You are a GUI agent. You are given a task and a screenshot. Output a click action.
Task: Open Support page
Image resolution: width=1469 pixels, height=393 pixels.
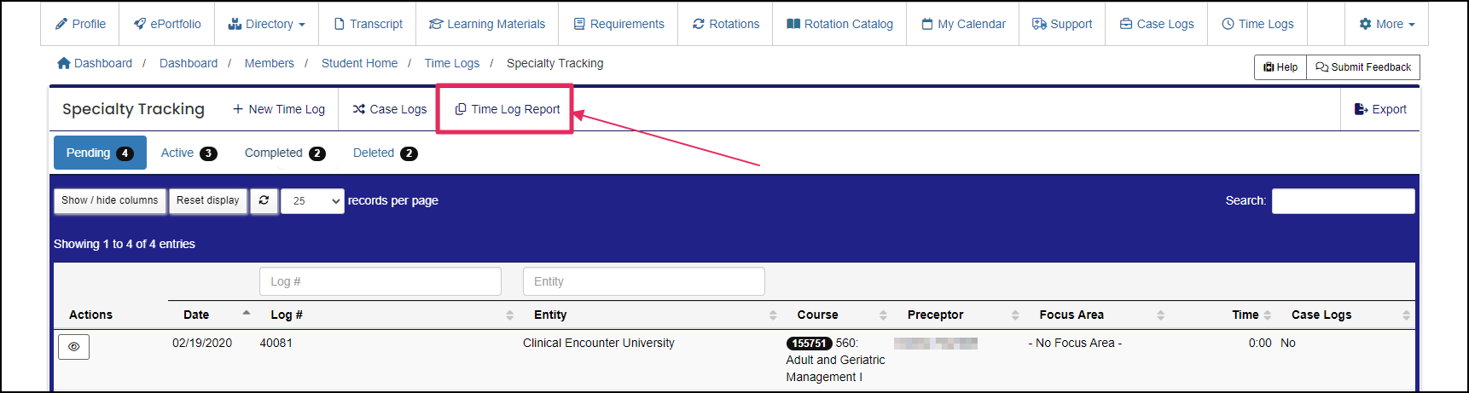coord(1062,24)
